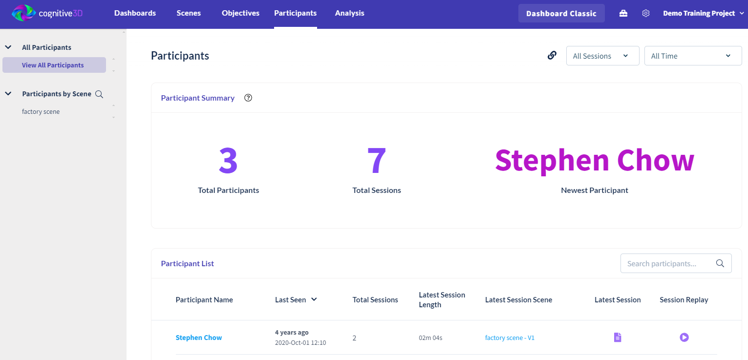
Task: Collapse the Participants by Scene section
Action: (x=8, y=94)
